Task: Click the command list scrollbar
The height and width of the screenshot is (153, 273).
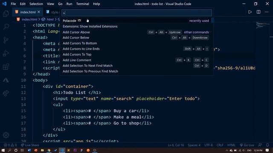Action: click(212, 20)
